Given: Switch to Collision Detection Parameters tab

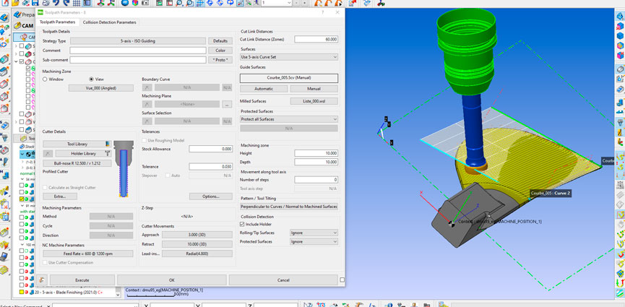Looking at the screenshot, I should tap(109, 22).
